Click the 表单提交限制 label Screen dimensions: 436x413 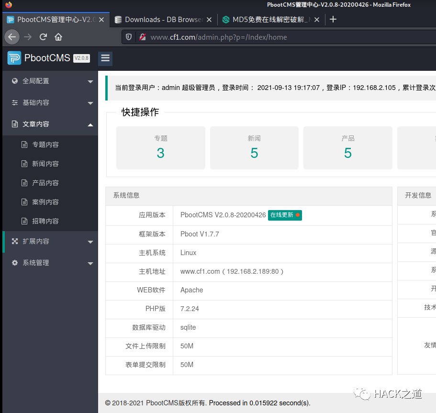click(145, 365)
